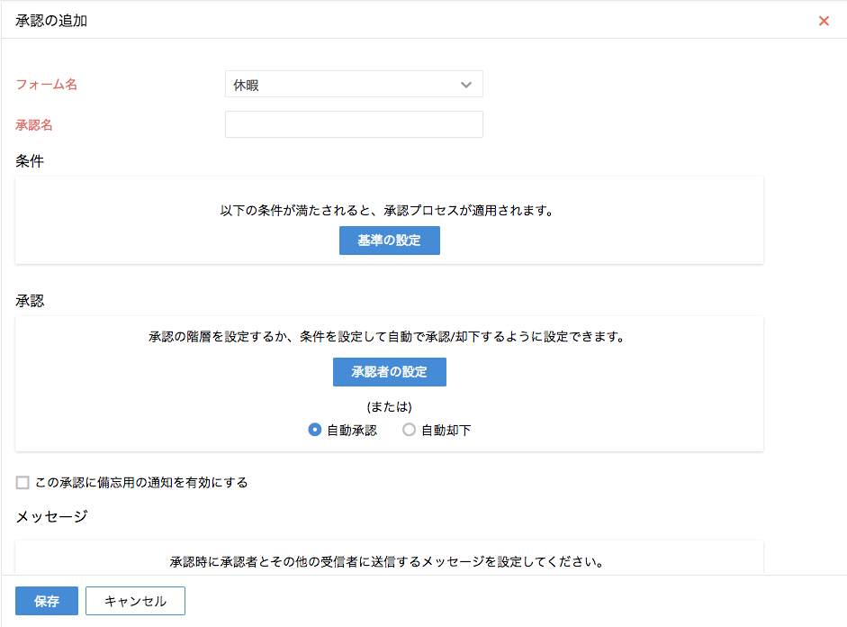Click the 承認の追加 dialog title

pos(51,21)
